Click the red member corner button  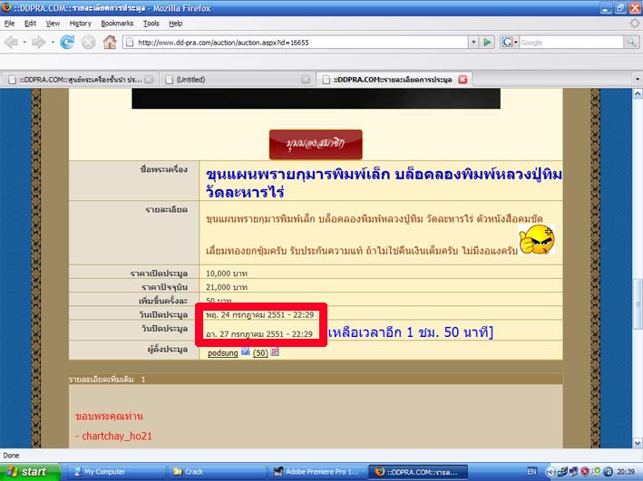click(x=315, y=145)
